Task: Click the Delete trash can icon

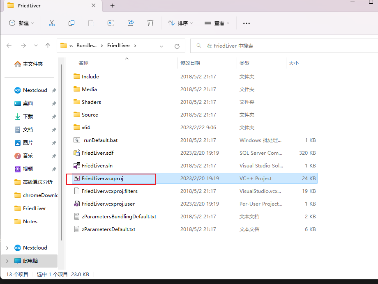Action: (x=150, y=23)
